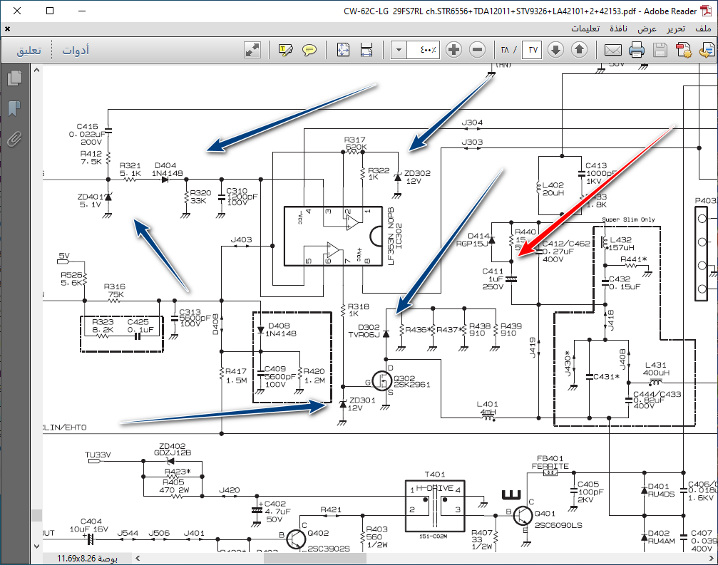Click the T401 transformer label
Viewport: 718px width, 565px height.
click(434, 475)
